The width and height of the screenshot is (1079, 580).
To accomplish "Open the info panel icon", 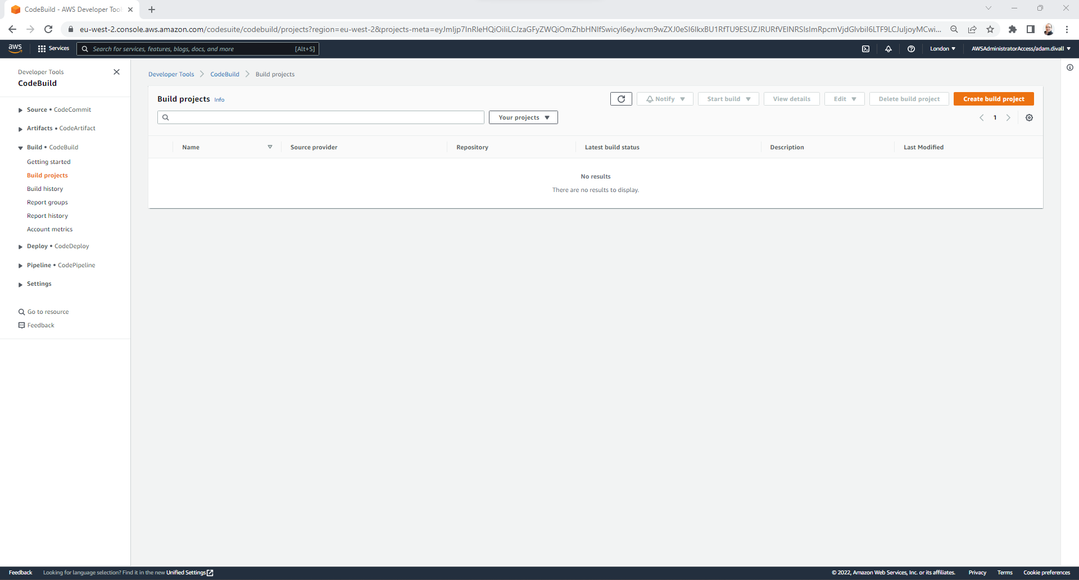I will click(x=1070, y=67).
